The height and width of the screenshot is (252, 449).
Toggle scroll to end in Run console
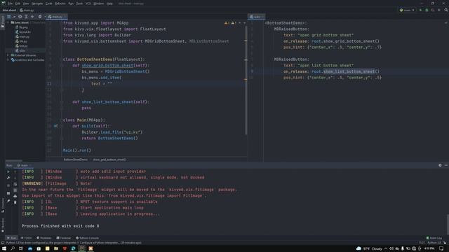(x=15, y=190)
